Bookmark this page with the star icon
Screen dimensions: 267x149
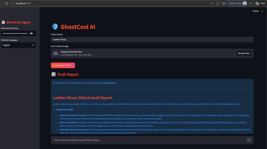[x=217, y=3]
